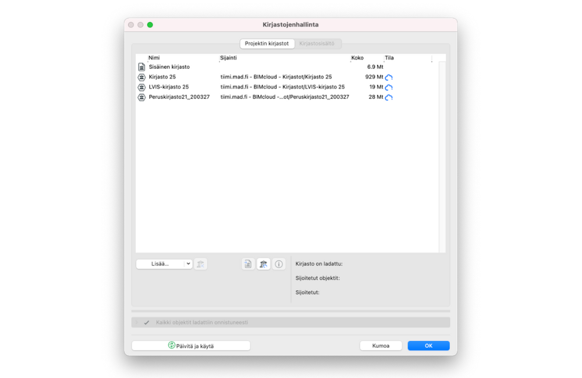Click the location path Kirjastot/Kirjasto 25
This screenshot has height=378, width=582.
point(276,77)
